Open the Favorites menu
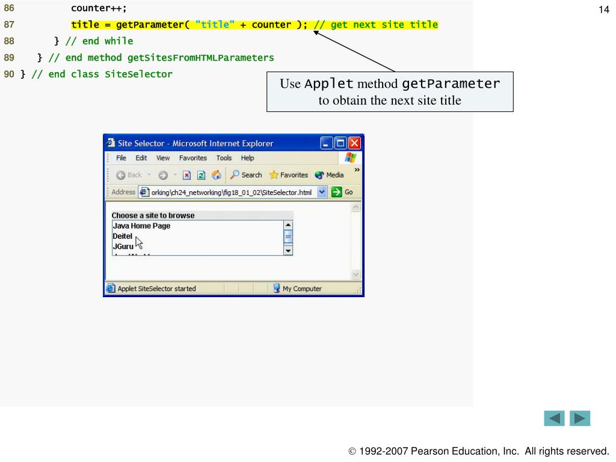Screen dimensions: 616x462 (193, 158)
